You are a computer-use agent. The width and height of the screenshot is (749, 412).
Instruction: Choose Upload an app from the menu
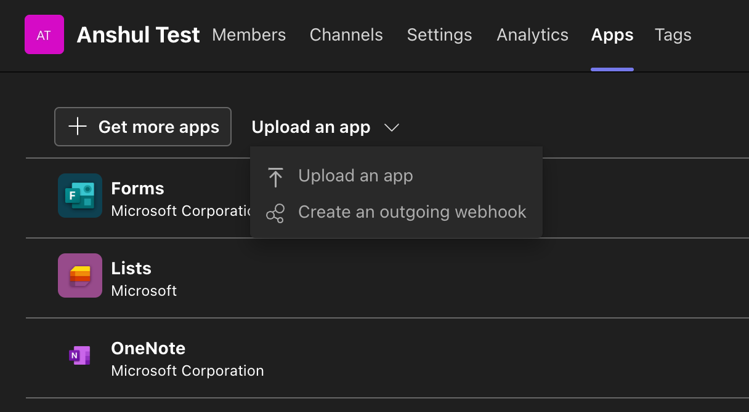coord(396,176)
